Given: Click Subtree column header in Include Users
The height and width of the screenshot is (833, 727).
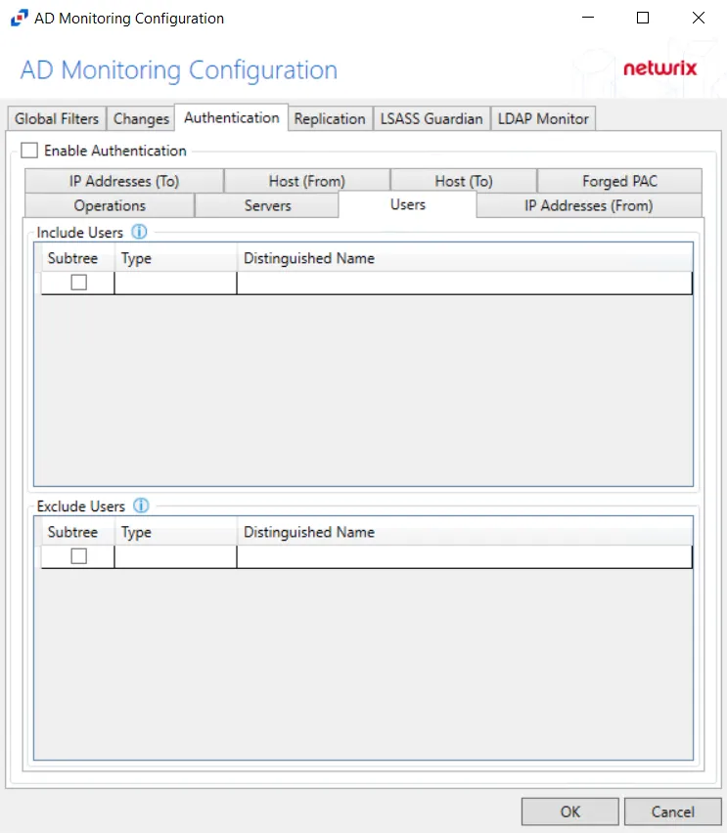Looking at the screenshot, I should (x=77, y=258).
